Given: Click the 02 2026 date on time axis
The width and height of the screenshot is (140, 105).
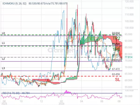Looking at the screenshot, I should [61, 103].
